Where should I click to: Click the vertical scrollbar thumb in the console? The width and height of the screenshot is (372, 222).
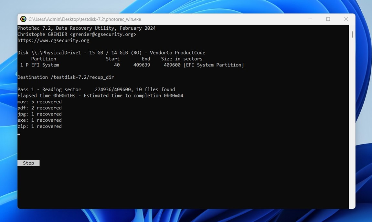click(352, 34)
